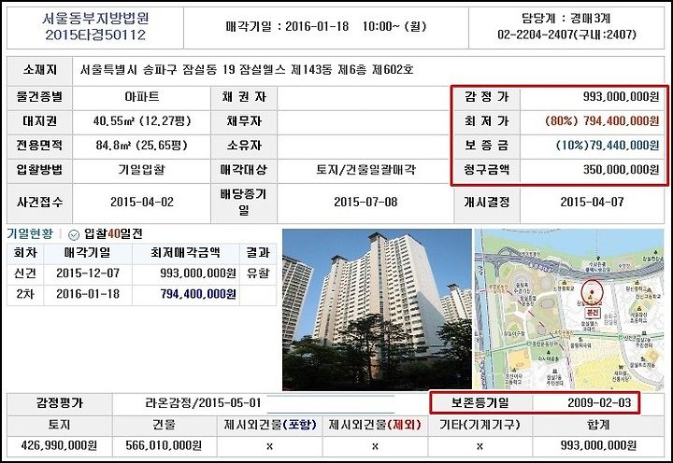Click the checkmark icon beside 입찰40일전
Viewport: 673px width, 463px height.
point(74,235)
